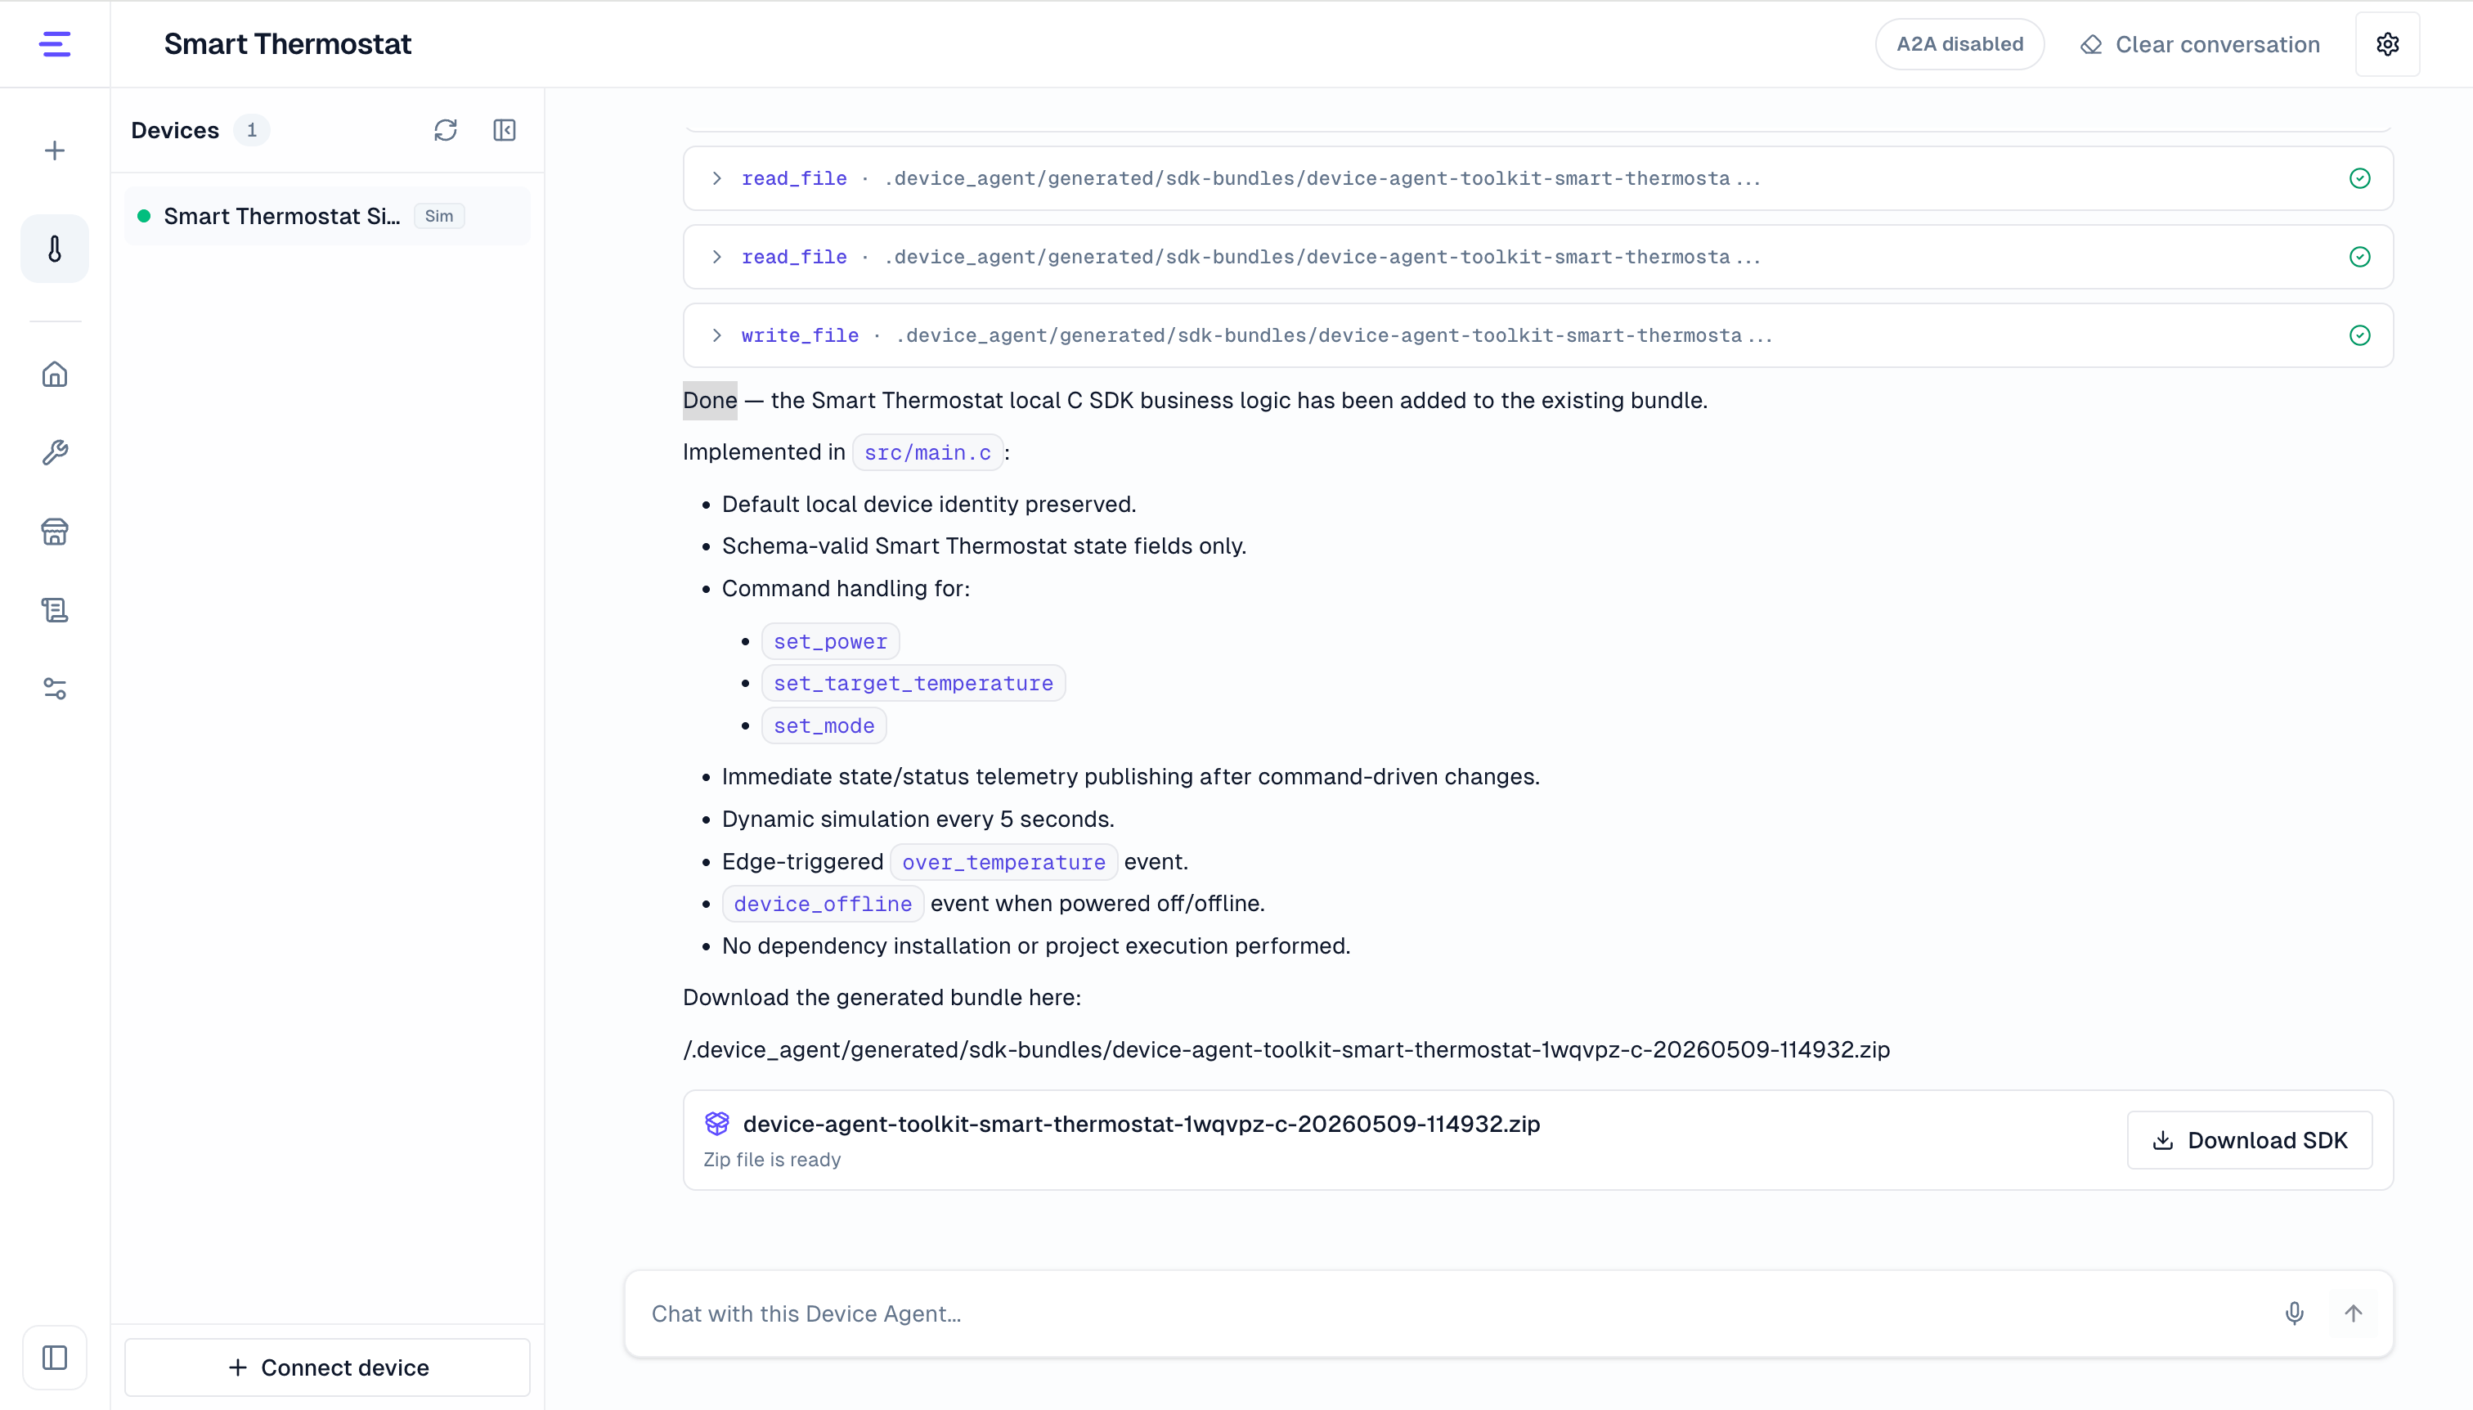Click the plus icon in left sidebar
This screenshot has height=1410, width=2473.
[55, 150]
